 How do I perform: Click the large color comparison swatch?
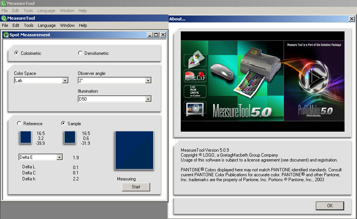(134, 150)
